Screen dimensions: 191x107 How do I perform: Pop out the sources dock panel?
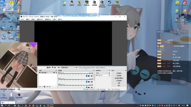tap(56, 70)
